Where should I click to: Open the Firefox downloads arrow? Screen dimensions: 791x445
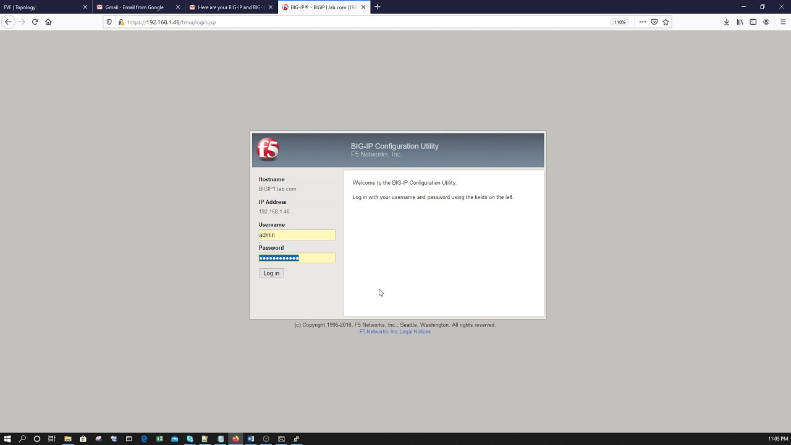pos(727,22)
